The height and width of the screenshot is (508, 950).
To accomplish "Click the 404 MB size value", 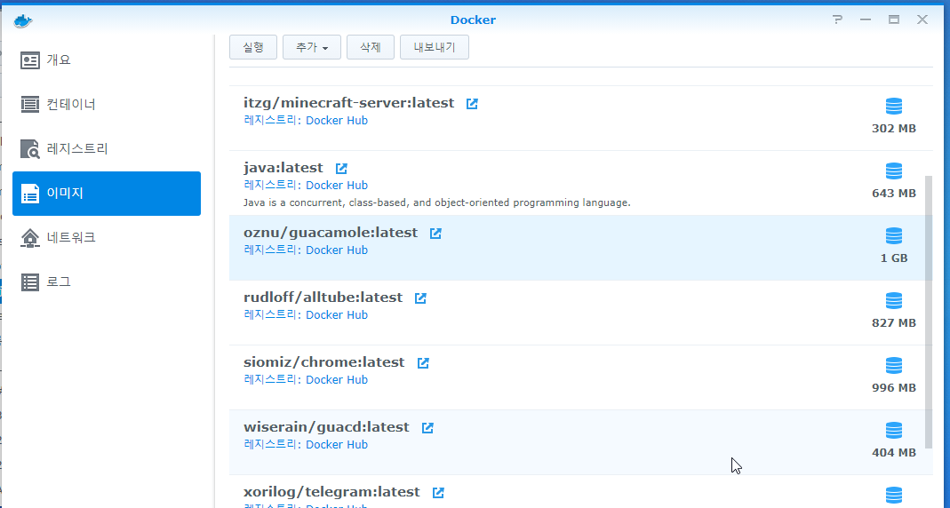I will coord(894,452).
